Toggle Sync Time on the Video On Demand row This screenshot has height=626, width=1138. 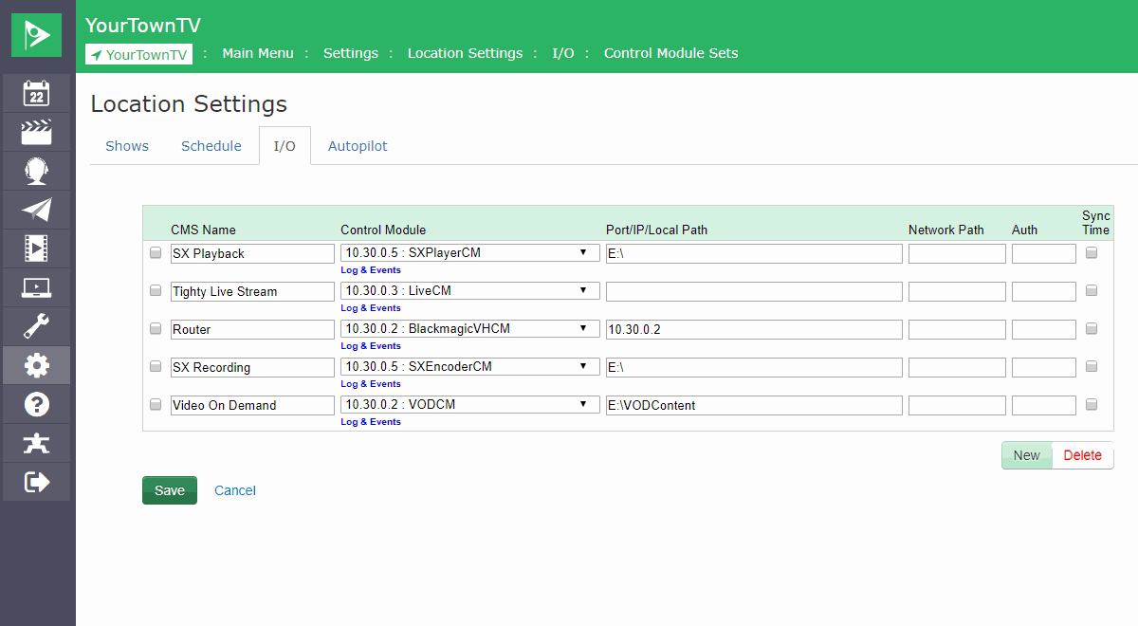(1092, 404)
